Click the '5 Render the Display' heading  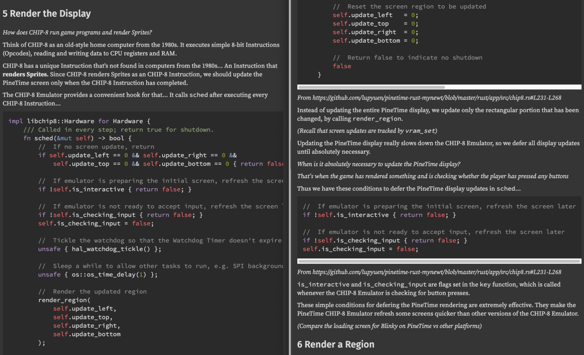(47, 14)
